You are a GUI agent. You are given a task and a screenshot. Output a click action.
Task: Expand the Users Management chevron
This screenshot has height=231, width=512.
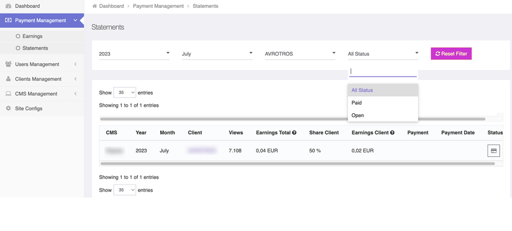(76, 64)
